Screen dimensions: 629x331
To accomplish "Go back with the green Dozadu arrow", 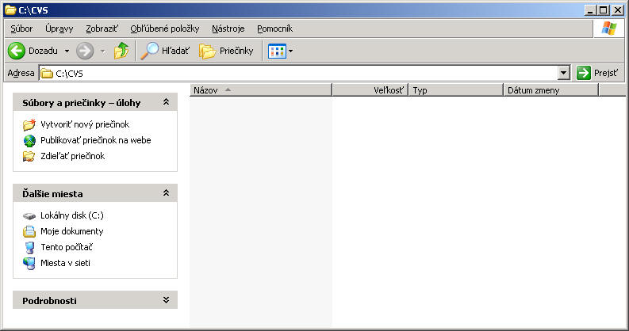I will click(17, 51).
